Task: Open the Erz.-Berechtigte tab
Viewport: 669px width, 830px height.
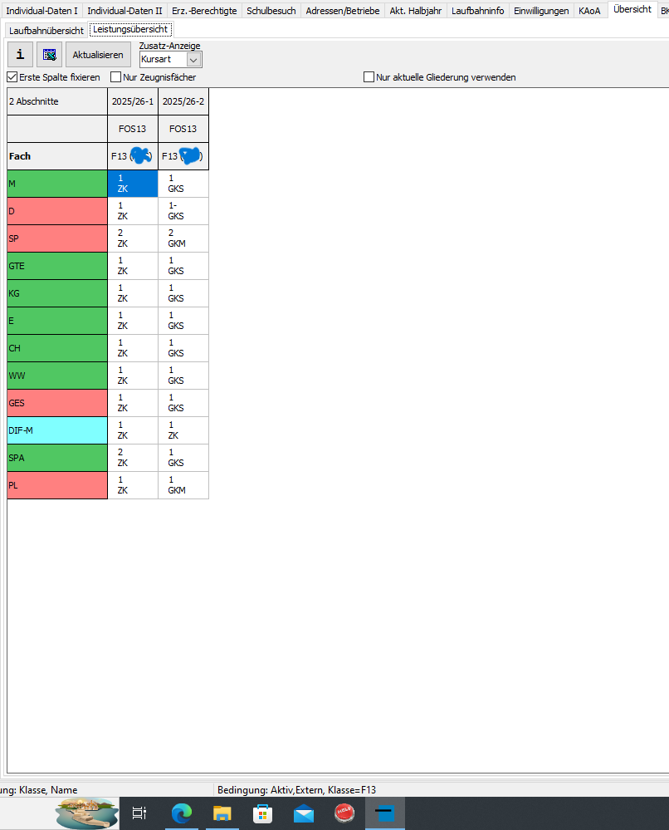Action: click(204, 11)
